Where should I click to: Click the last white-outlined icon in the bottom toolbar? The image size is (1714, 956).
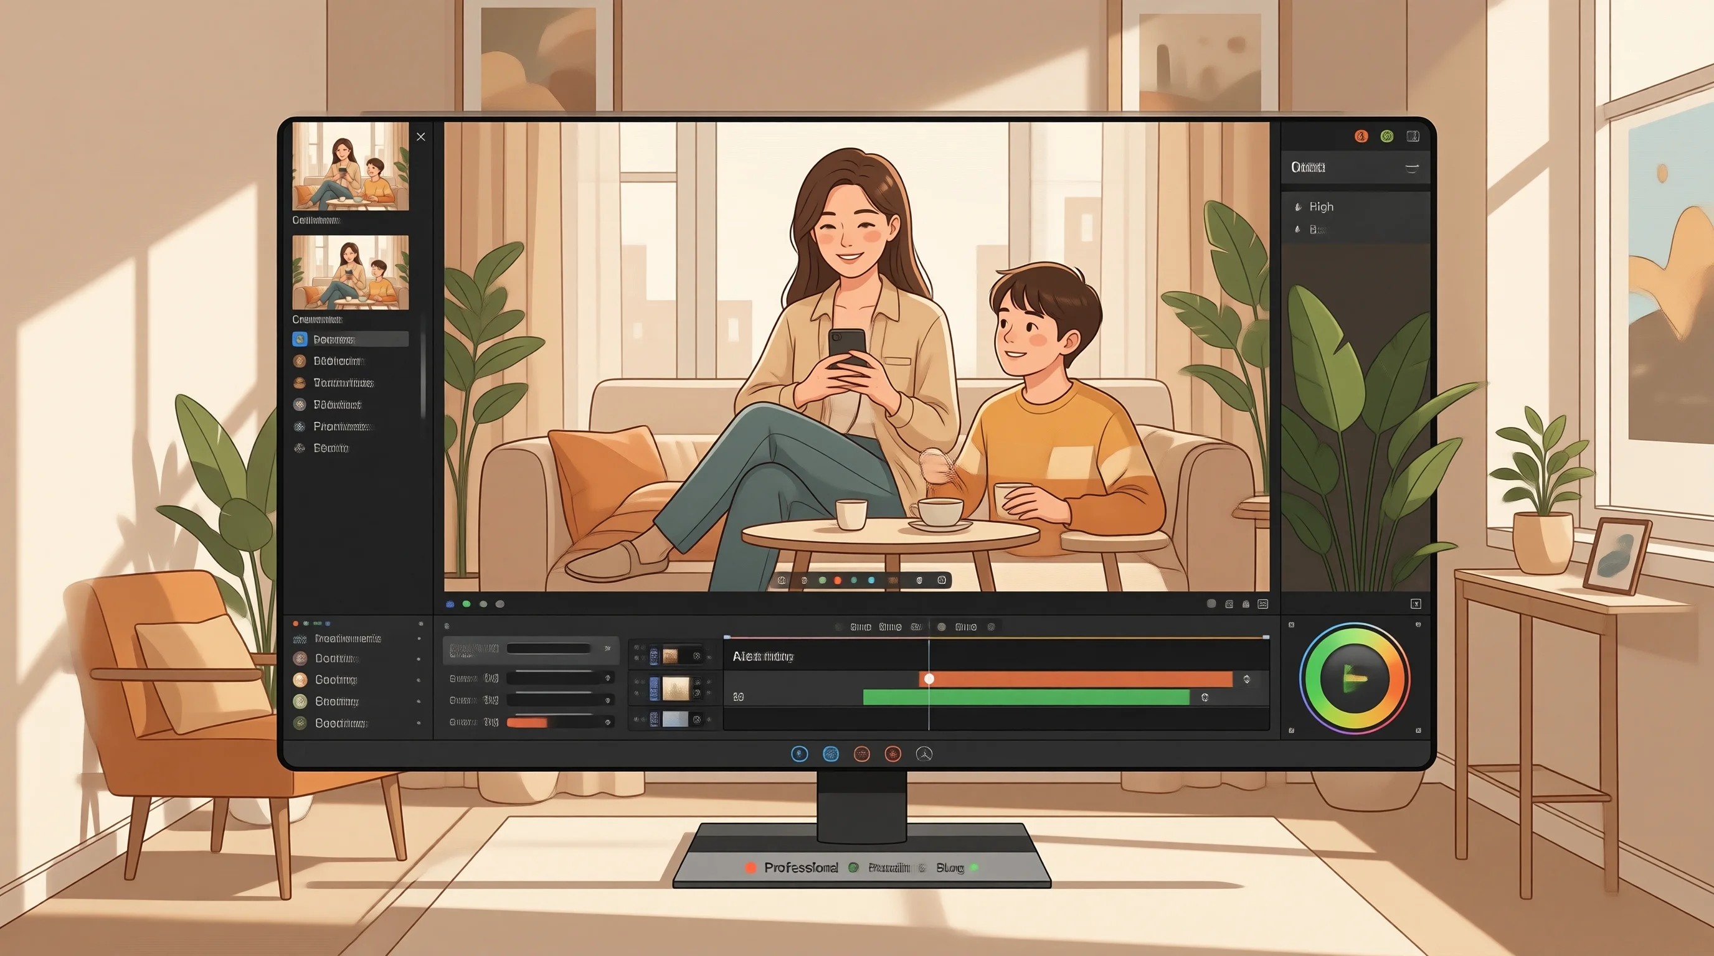(924, 754)
